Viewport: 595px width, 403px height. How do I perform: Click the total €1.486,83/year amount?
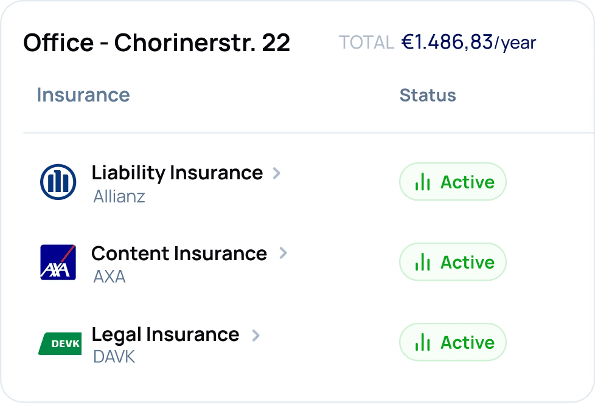468,43
